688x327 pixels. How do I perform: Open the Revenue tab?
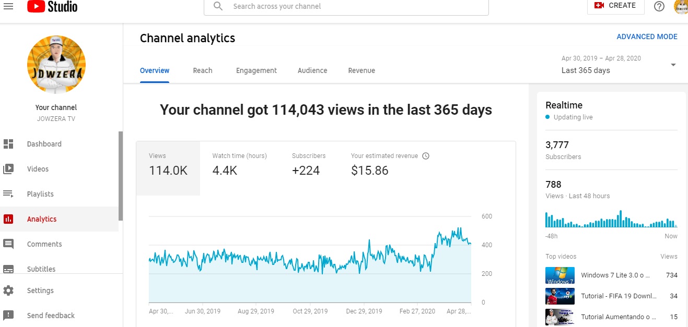coord(362,70)
